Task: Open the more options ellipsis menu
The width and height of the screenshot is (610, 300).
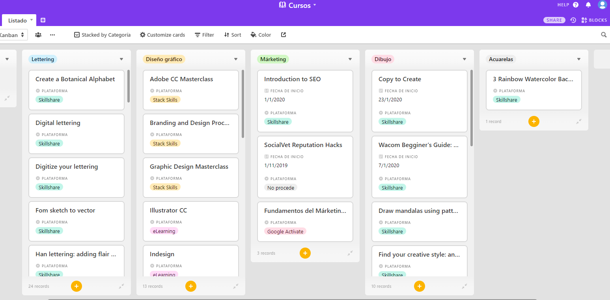Action: pos(52,35)
